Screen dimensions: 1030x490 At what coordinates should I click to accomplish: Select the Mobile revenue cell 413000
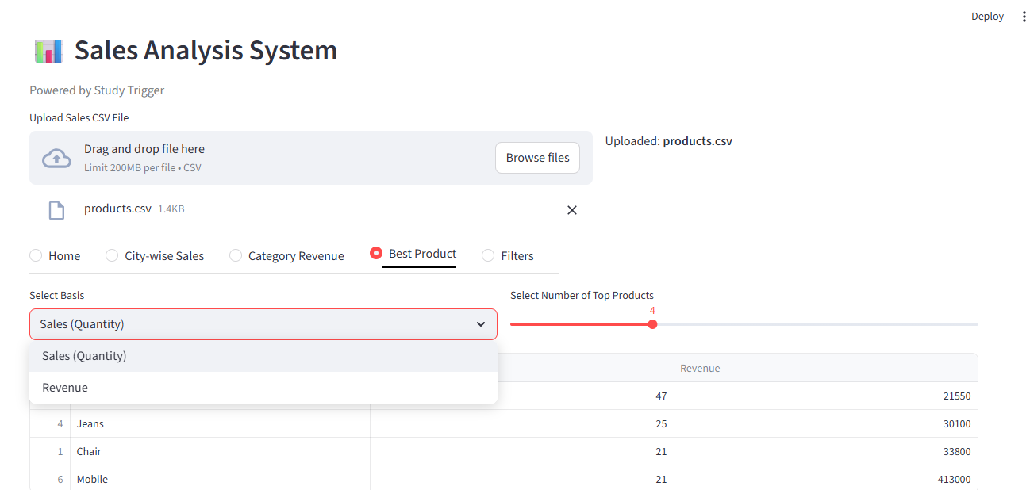click(825, 480)
